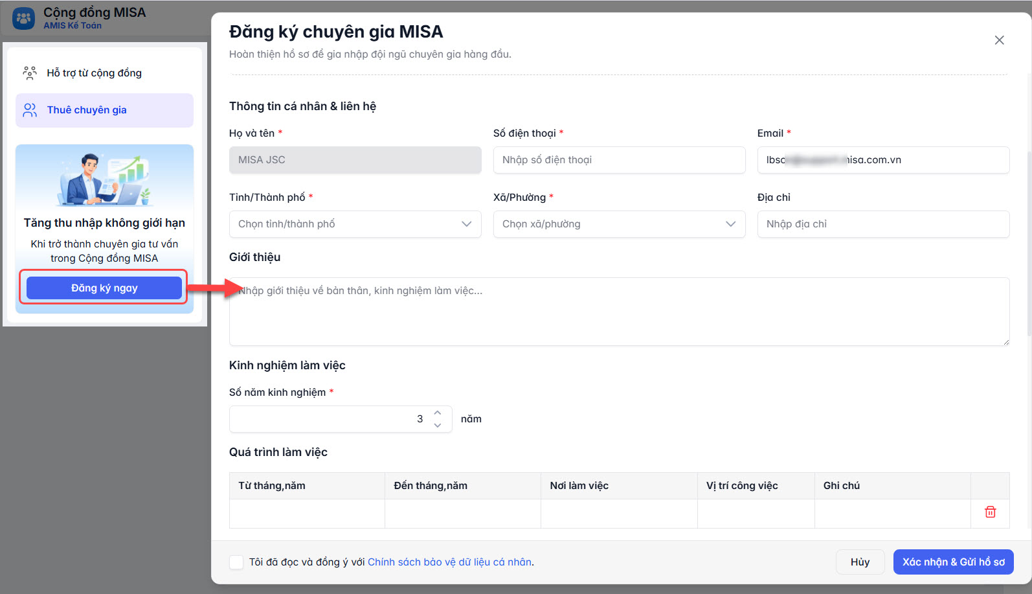1032x594 pixels.
Task: Click the Thuê chuyên gia people icon
Action: click(30, 110)
